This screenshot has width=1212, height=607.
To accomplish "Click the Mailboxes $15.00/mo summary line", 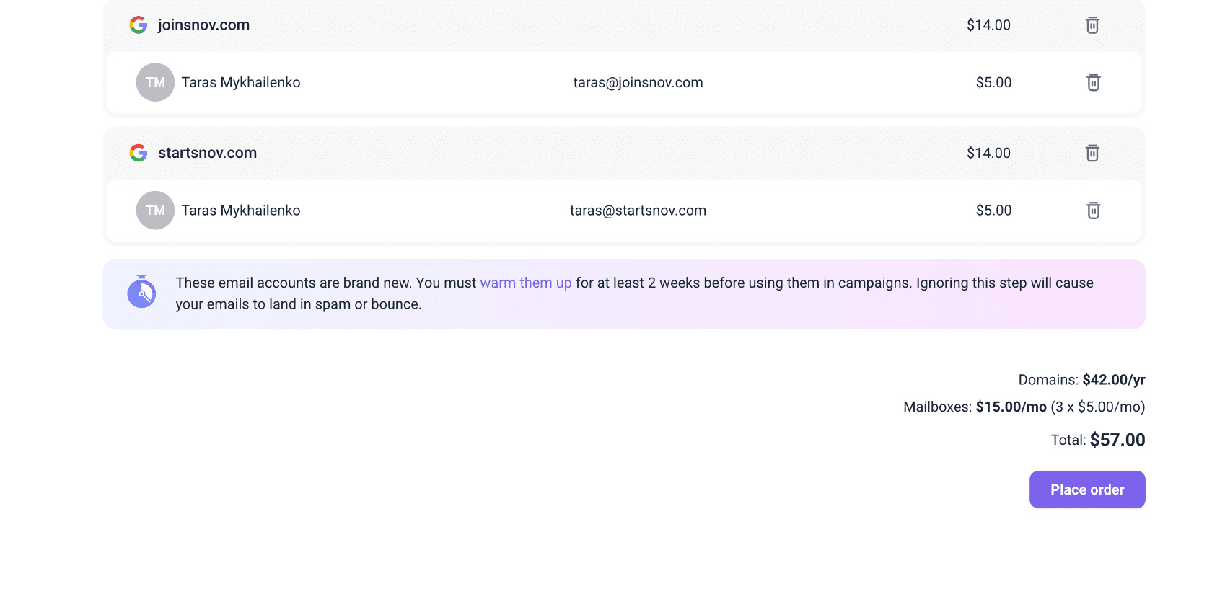I will (1024, 407).
